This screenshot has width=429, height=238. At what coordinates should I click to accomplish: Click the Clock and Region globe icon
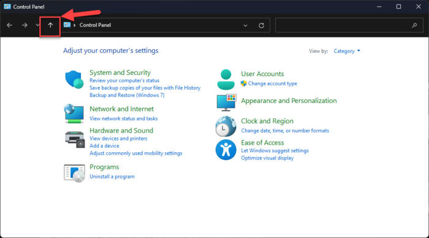click(226, 126)
